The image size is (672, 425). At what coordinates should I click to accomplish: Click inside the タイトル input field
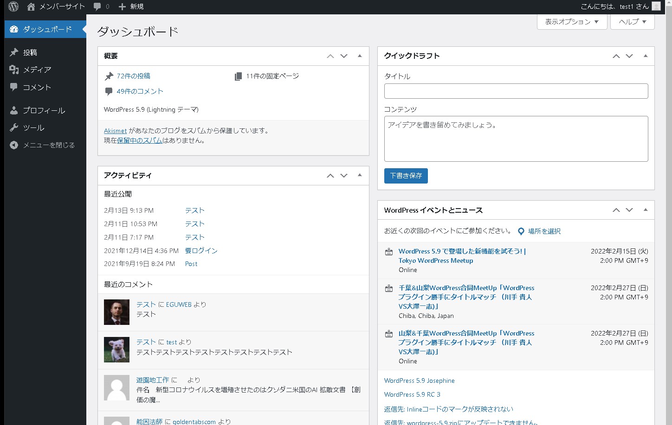click(516, 91)
